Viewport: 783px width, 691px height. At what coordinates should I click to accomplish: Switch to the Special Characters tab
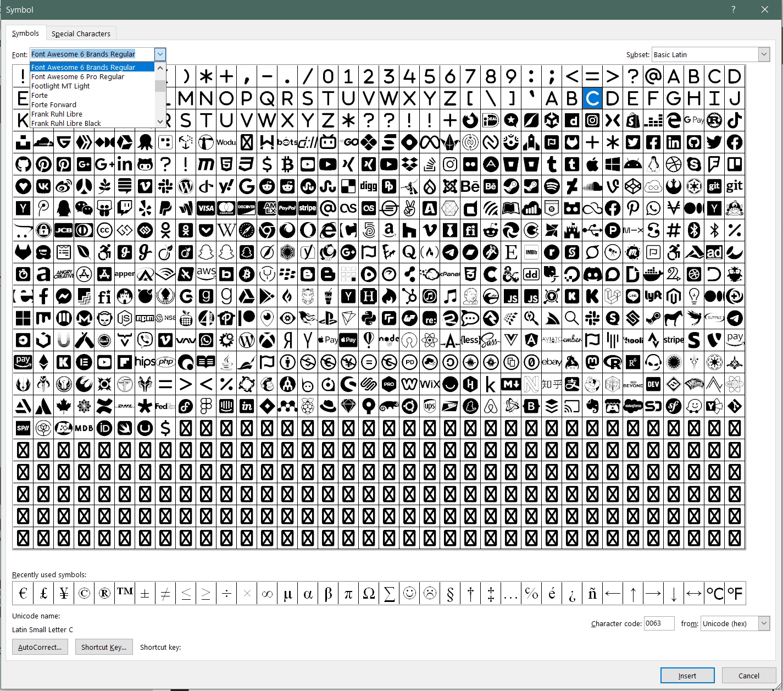[81, 34]
